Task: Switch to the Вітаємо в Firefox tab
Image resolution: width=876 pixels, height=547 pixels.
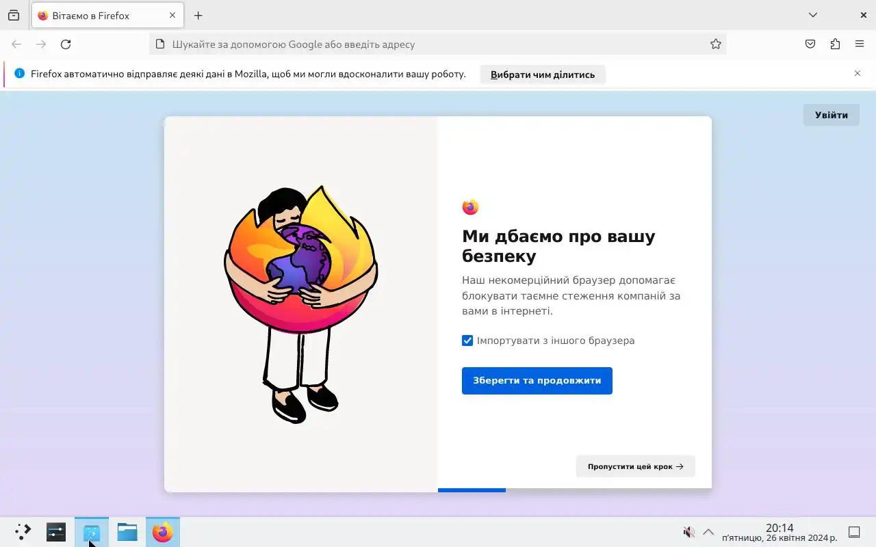Action: (x=107, y=15)
